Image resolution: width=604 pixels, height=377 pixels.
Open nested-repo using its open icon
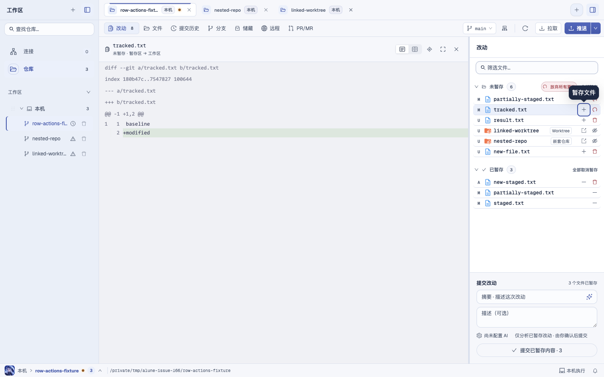click(x=584, y=141)
